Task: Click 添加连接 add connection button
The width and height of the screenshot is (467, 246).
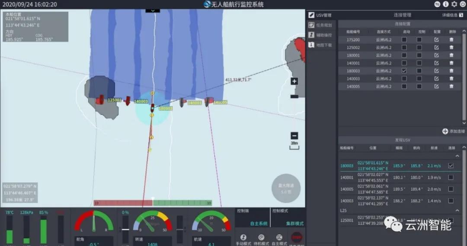Action: 453,131
